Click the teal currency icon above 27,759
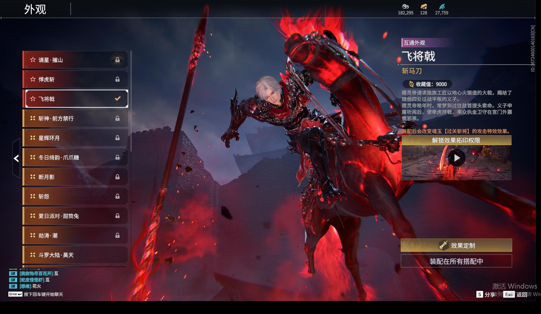 (442, 6)
